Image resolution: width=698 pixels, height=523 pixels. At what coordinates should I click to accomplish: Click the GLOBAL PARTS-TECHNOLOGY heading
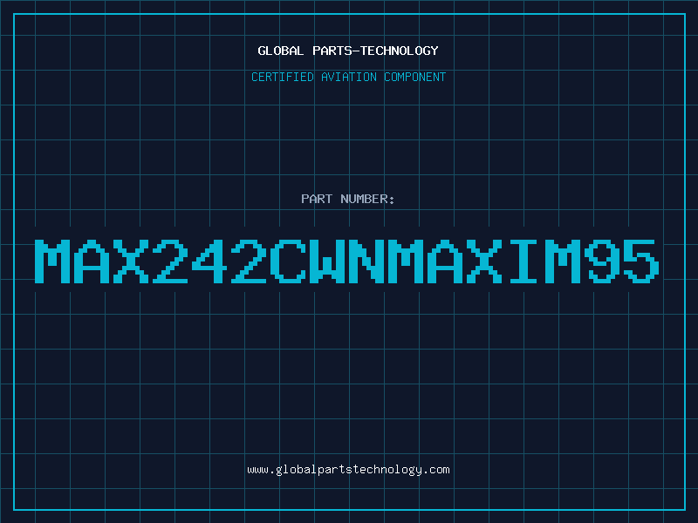click(x=348, y=51)
